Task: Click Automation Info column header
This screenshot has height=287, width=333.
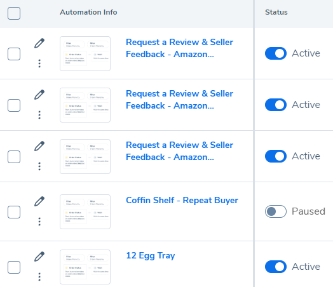Action: (x=88, y=12)
